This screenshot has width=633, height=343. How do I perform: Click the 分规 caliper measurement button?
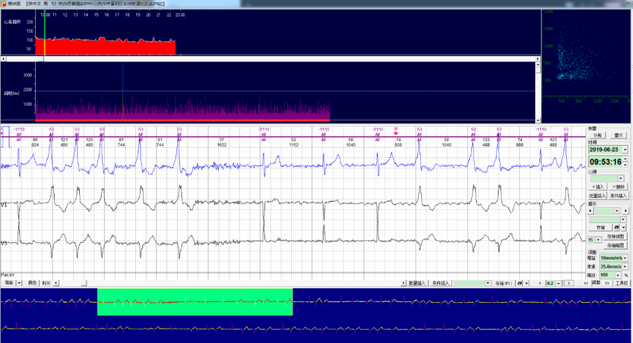click(x=597, y=135)
